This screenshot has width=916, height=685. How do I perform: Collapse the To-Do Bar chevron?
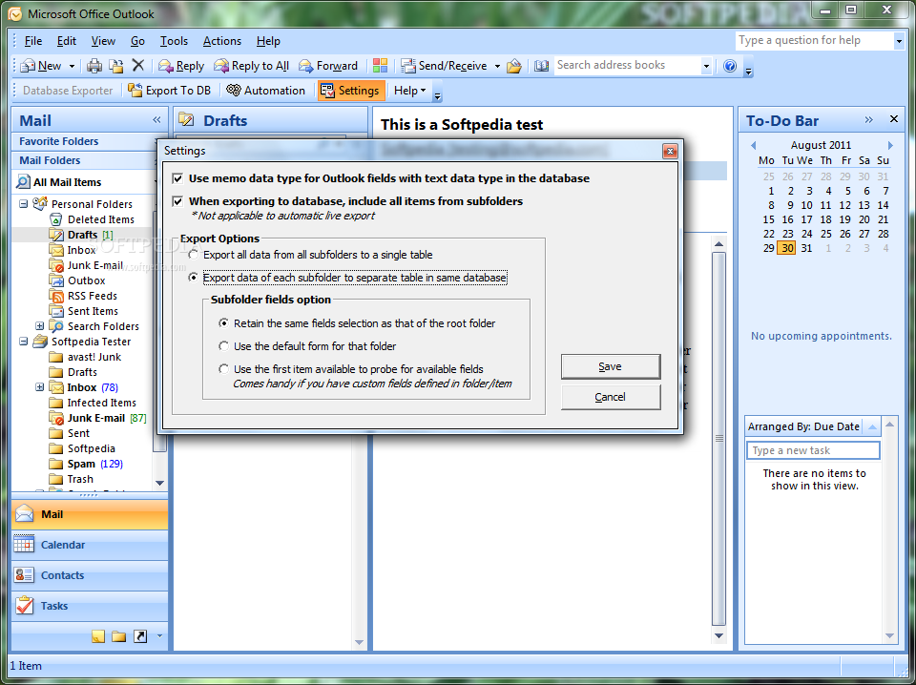pyautogui.click(x=868, y=119)
